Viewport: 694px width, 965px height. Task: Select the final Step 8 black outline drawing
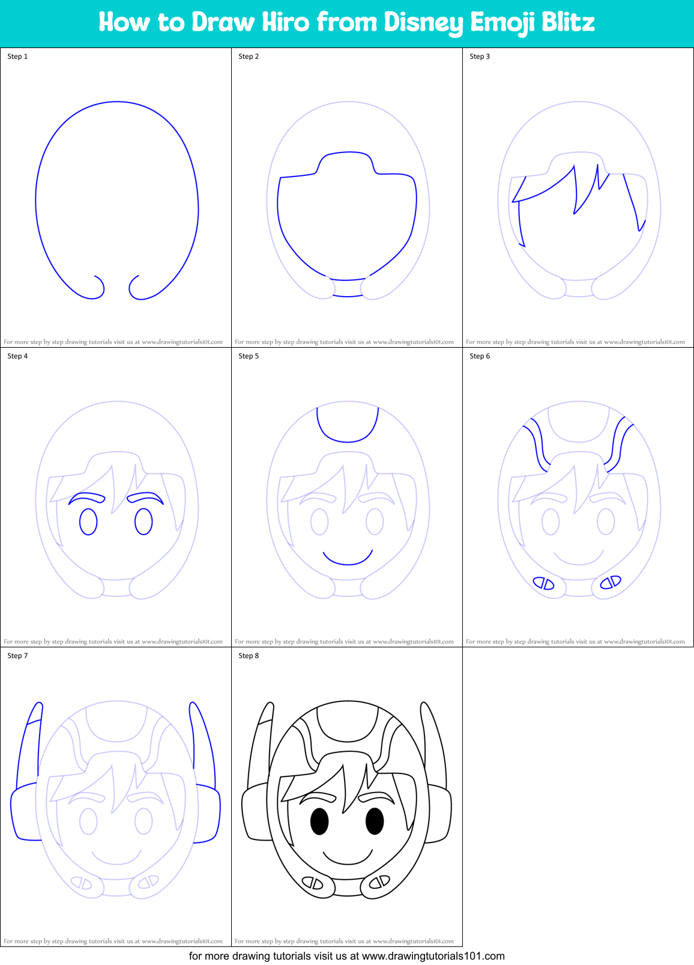346,800
